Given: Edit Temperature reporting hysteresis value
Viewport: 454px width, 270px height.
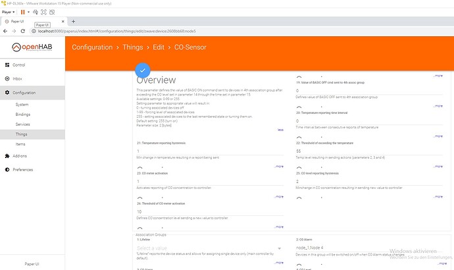Looking at the screenshot, I should (x=210, y=151).
